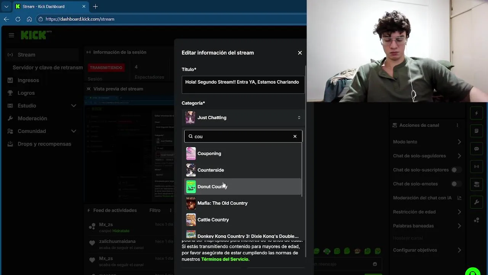Click the notes document sidebar icon
The height and width of the screenshot is (275, 488).
click(477, 131)
